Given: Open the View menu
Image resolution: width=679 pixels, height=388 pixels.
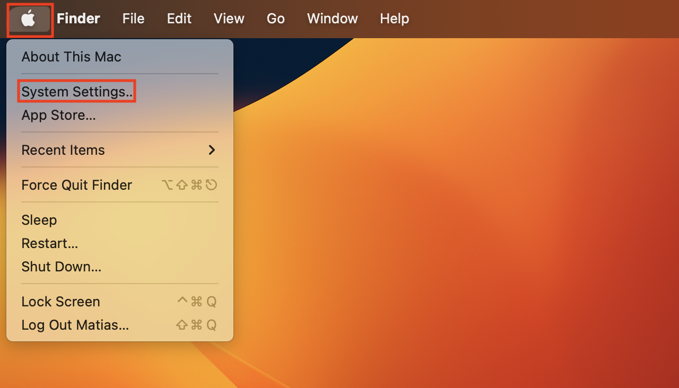Looking at the screenshot, I should pyautogui.click(x=229, y=19).
